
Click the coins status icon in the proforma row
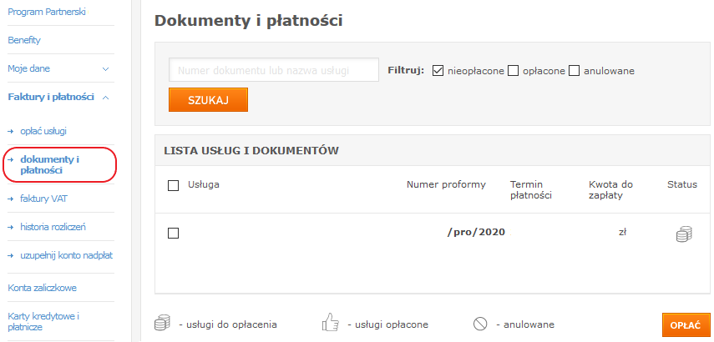(683, 234)
